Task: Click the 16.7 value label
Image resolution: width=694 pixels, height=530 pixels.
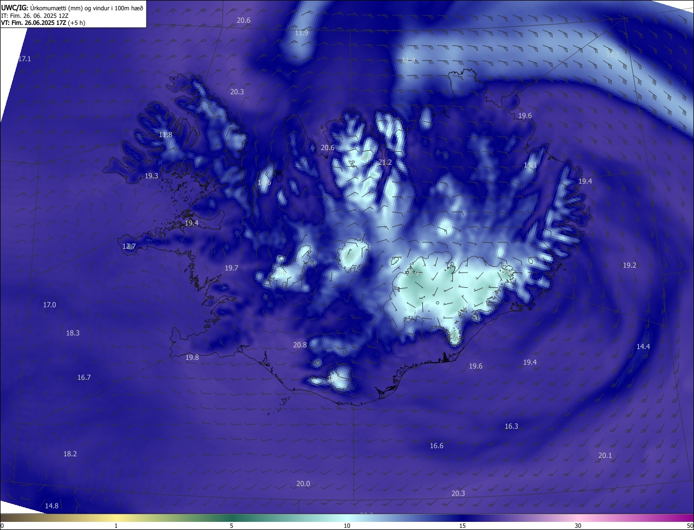Action: [x=84, y=377]
